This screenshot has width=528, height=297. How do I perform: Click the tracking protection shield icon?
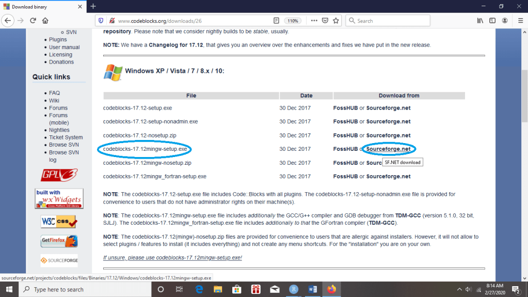[101, 21]
